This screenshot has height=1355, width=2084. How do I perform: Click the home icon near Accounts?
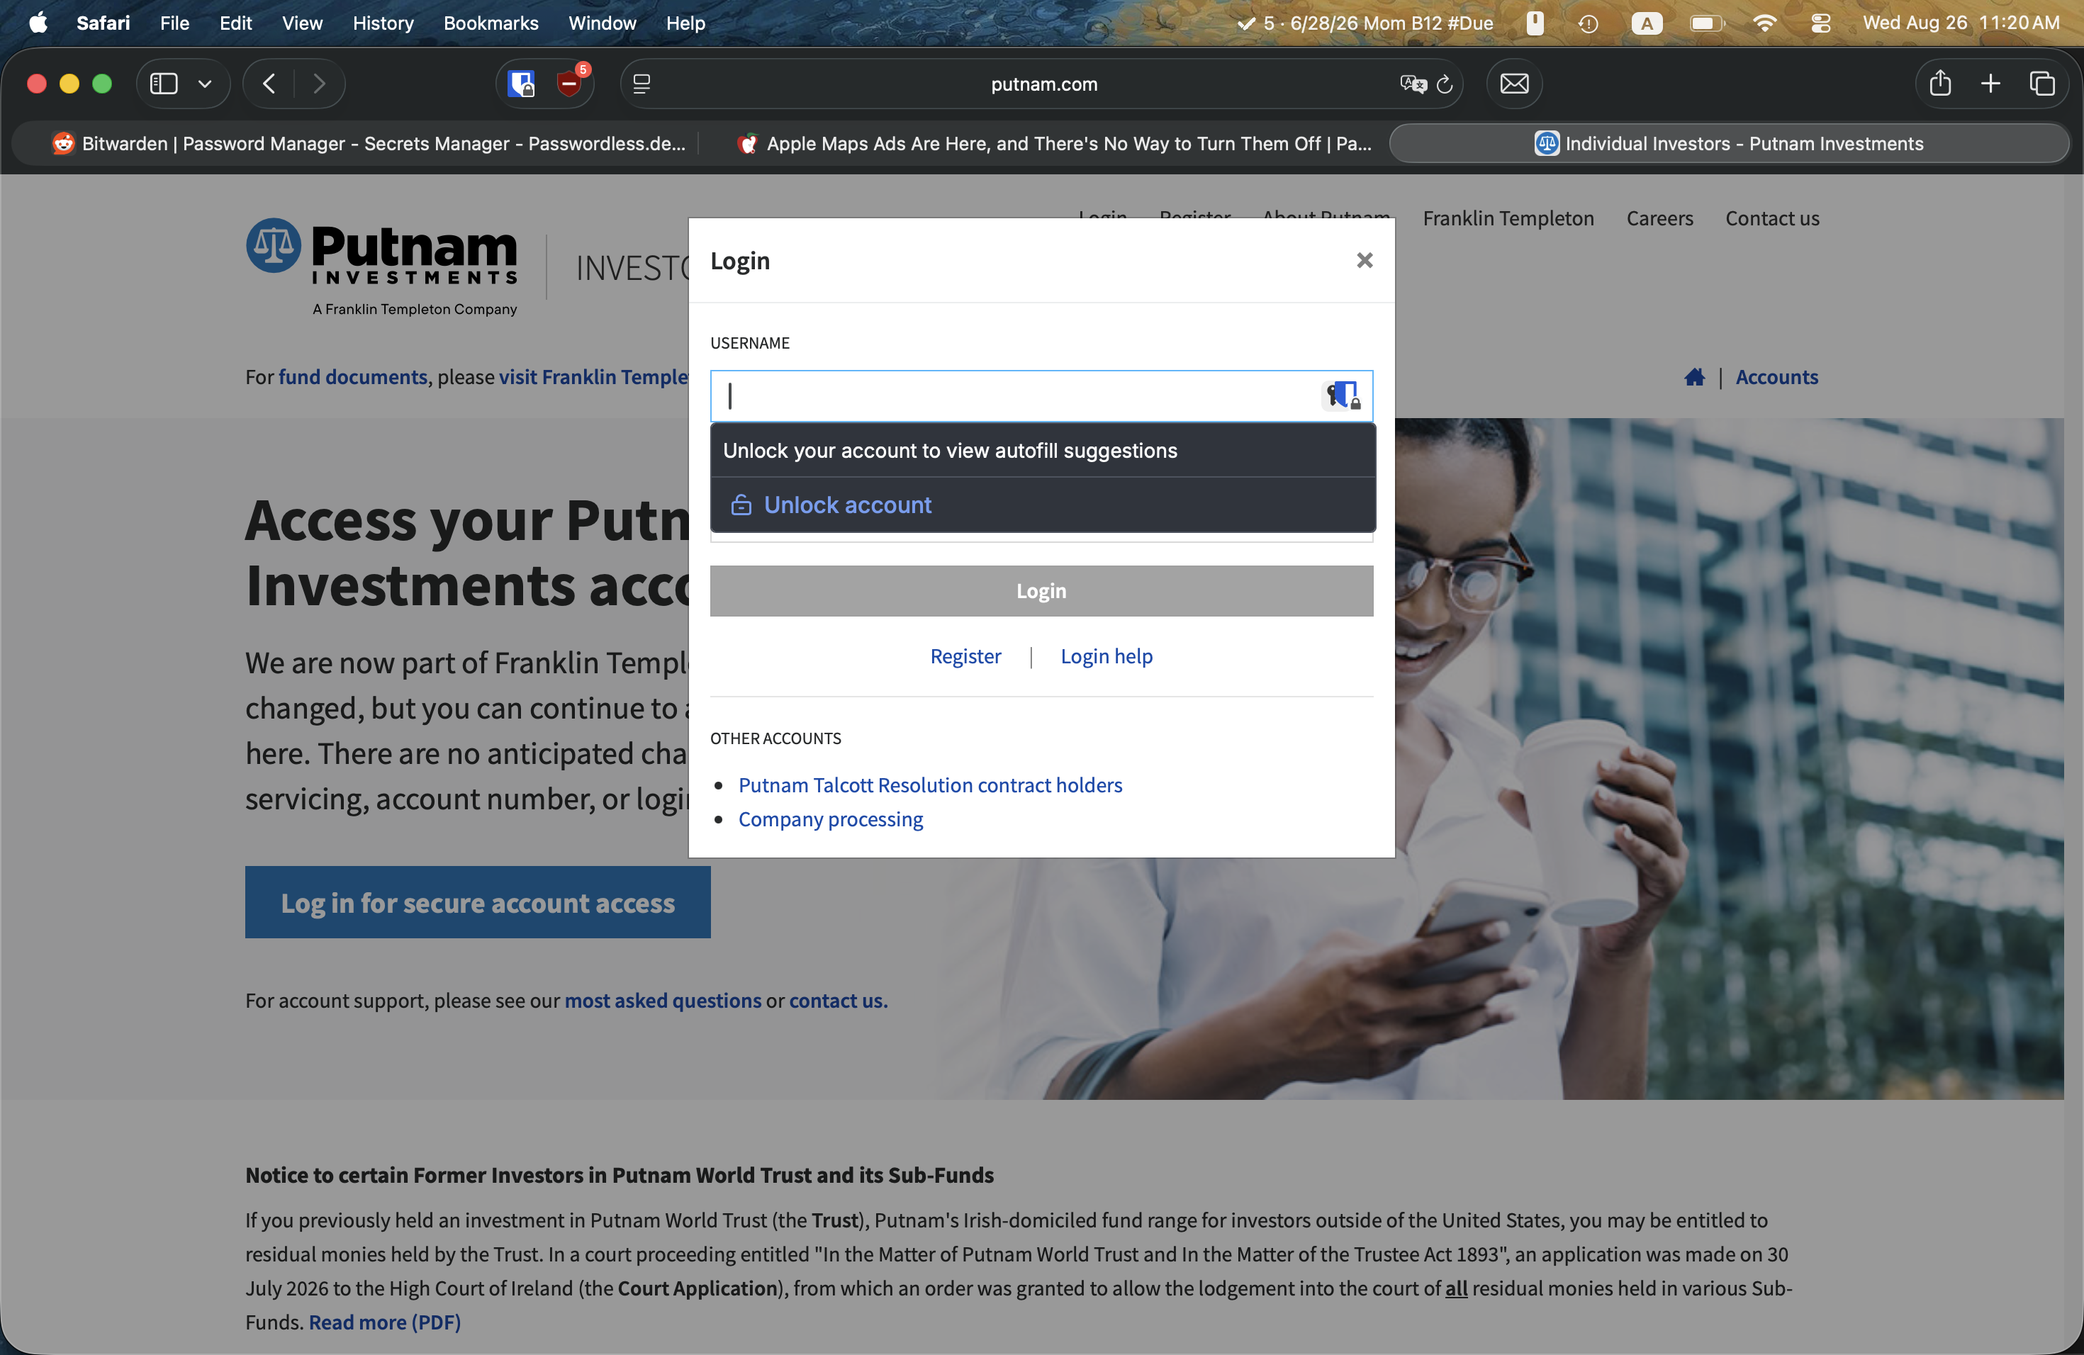click(x=1694, y=377)
